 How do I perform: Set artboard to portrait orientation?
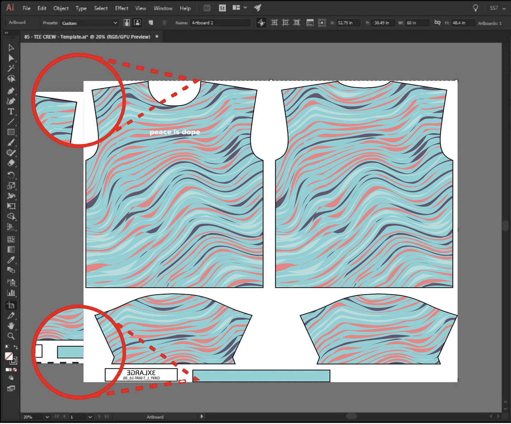pyautogui.click(x=127, y=23)
